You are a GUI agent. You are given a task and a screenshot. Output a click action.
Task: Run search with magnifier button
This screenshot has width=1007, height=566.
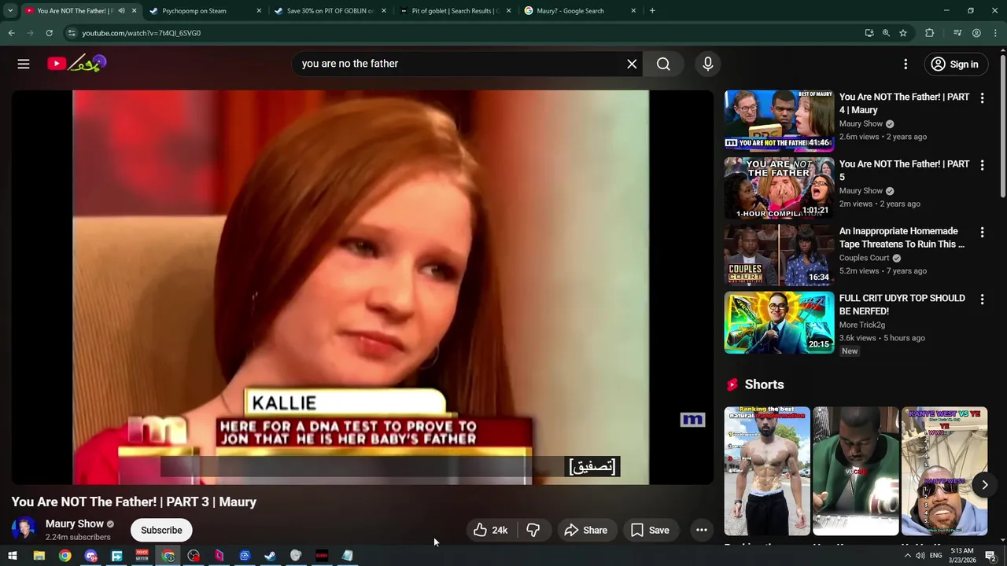point(663,64)
